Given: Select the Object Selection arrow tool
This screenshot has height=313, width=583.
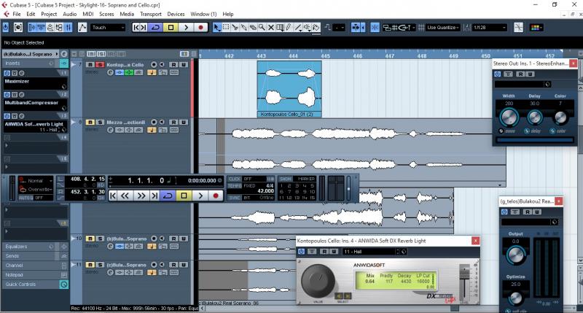Looking at the screenshot, I should pos(217,28).
